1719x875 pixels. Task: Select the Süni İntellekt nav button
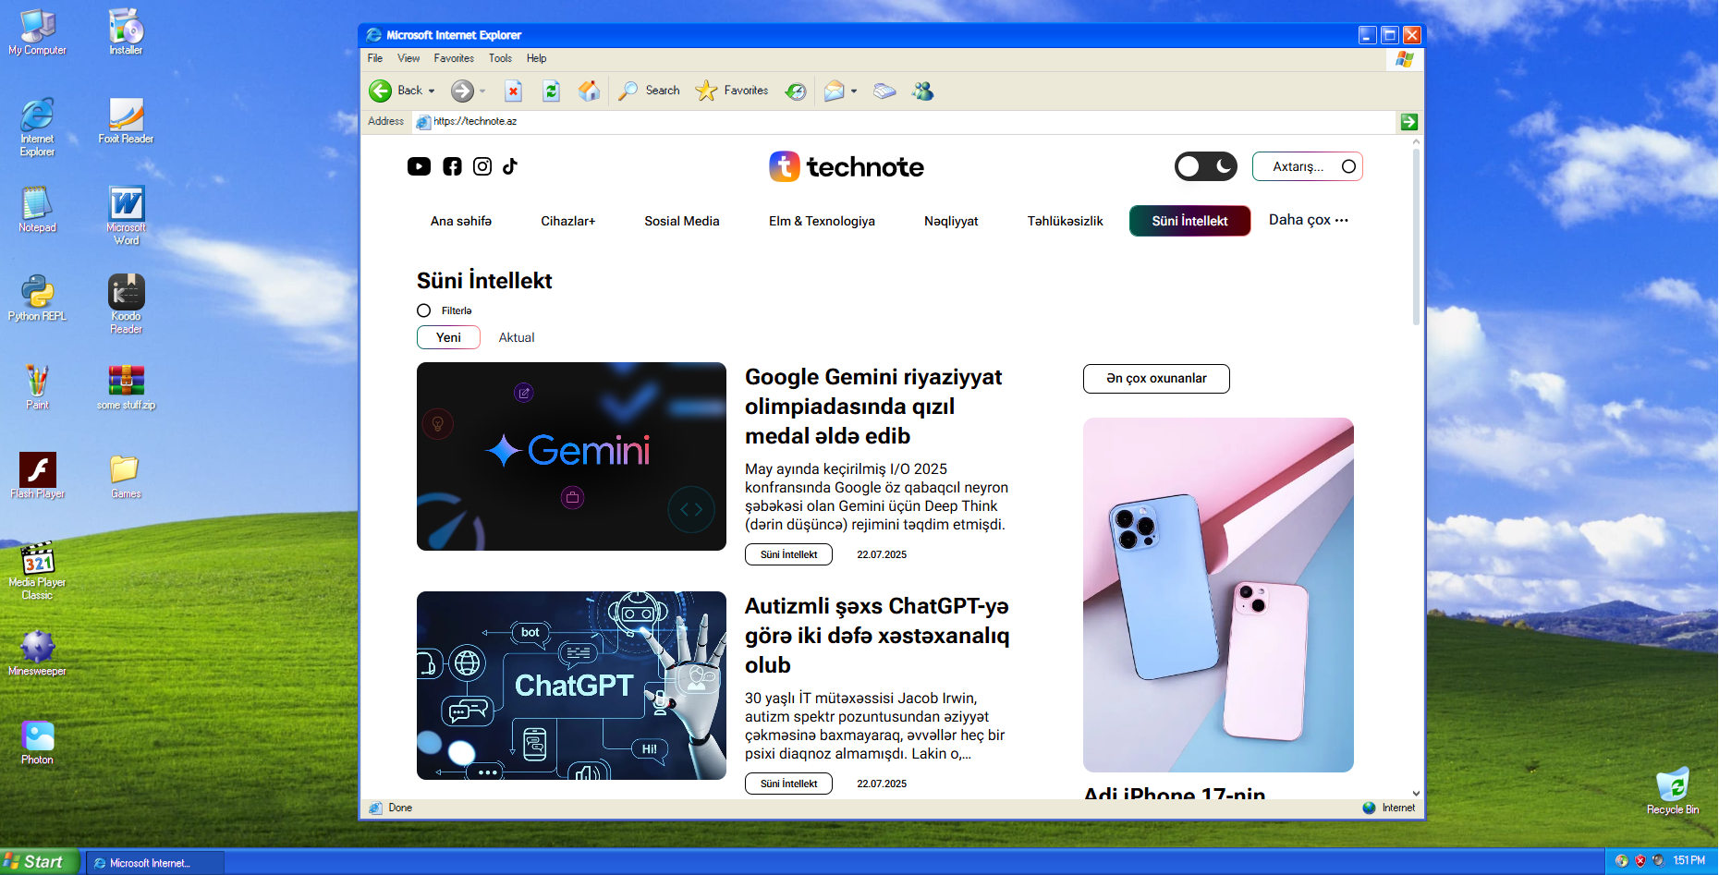[1189, 221]
